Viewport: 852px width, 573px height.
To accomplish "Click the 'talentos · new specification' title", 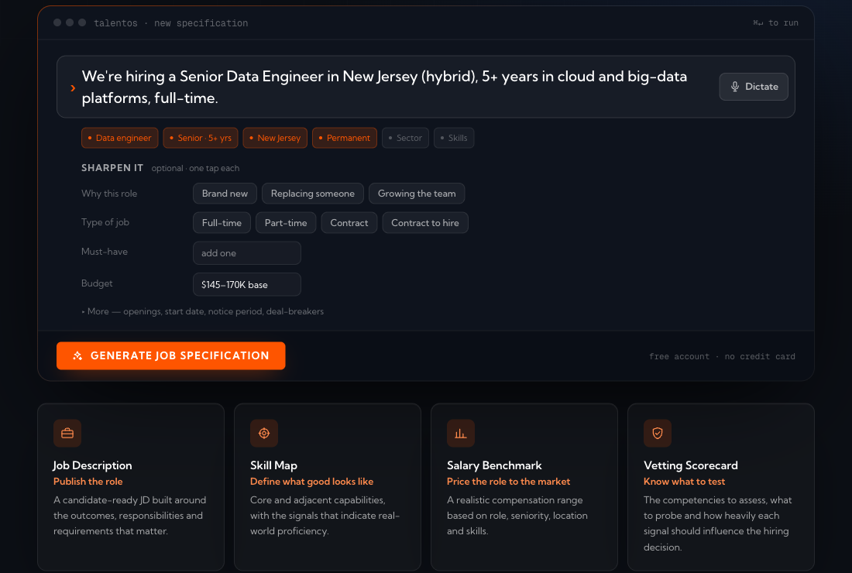I will click(x=170, y=22).
